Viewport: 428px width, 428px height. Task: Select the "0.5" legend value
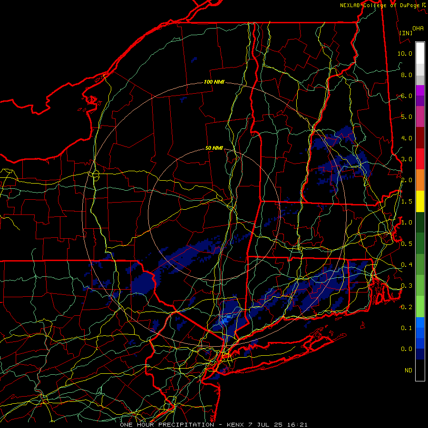click(x=407, y=243)
